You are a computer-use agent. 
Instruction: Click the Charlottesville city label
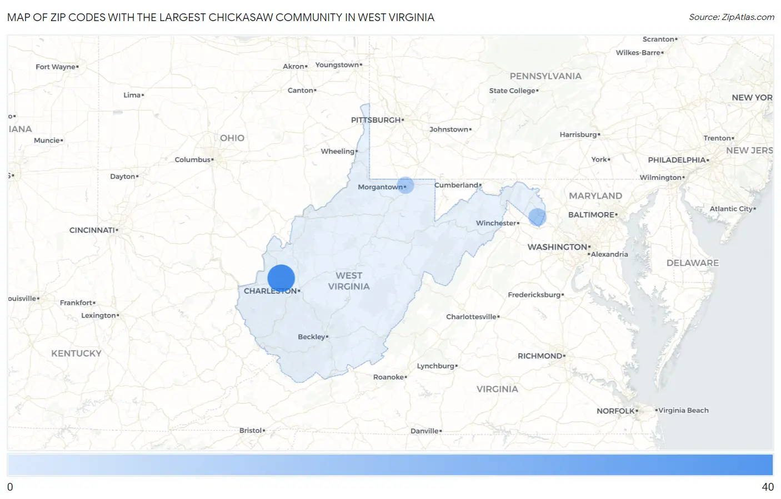point(472,317)
